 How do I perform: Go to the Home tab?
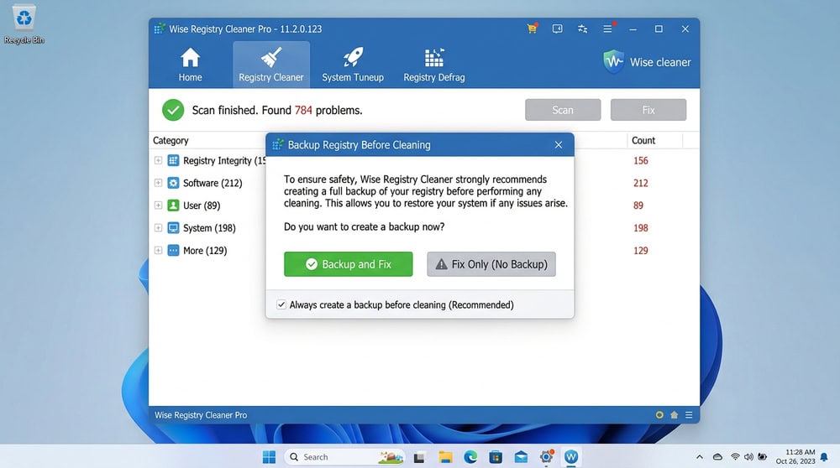pos(190,65)
